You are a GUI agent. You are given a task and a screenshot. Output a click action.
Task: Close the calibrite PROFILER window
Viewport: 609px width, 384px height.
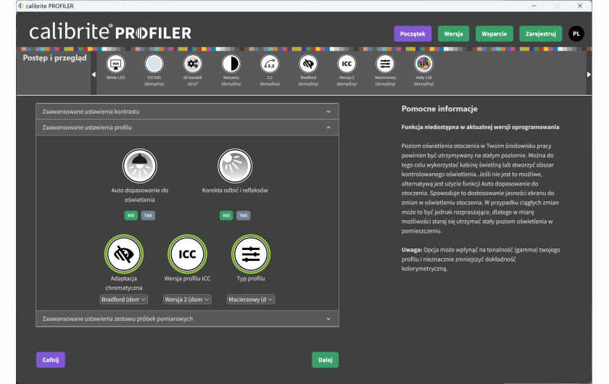580,6
